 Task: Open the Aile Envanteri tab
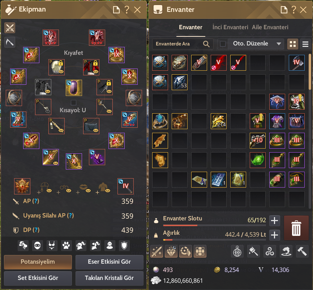(270, 27)
